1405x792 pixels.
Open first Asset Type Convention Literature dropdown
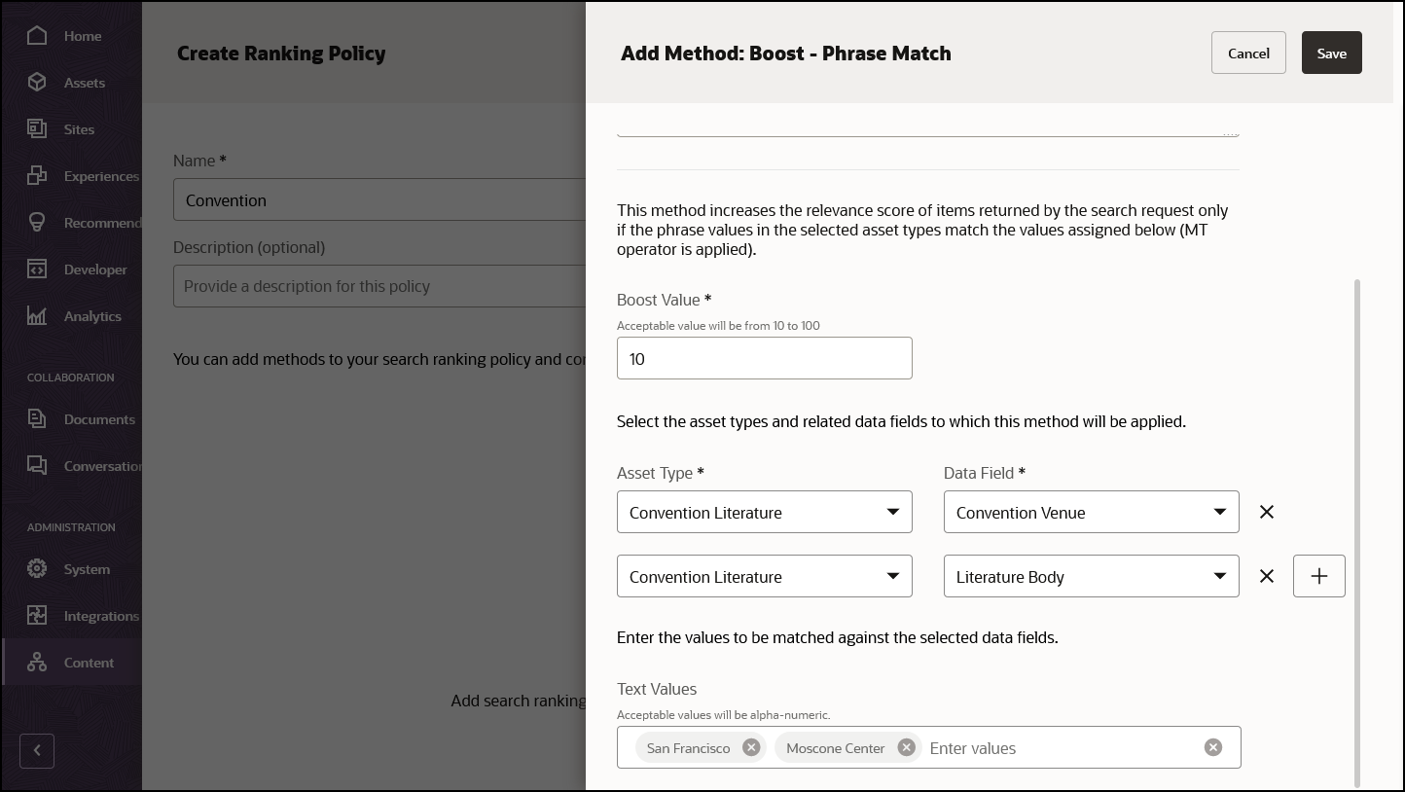(764, 512)
